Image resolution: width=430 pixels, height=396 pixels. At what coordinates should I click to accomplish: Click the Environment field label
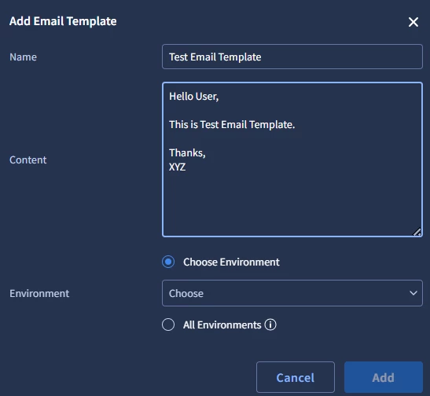click(39, 294)
